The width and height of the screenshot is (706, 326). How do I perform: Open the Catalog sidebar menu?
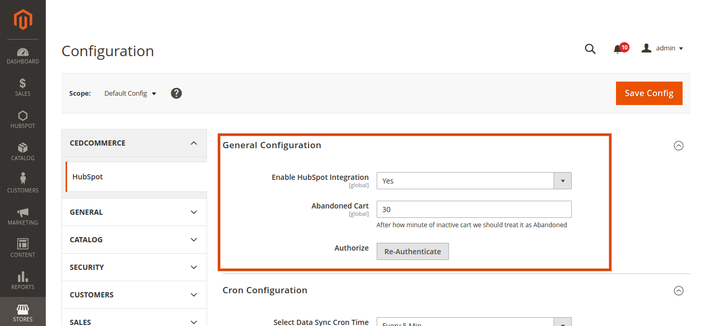(x=23, y=152)
